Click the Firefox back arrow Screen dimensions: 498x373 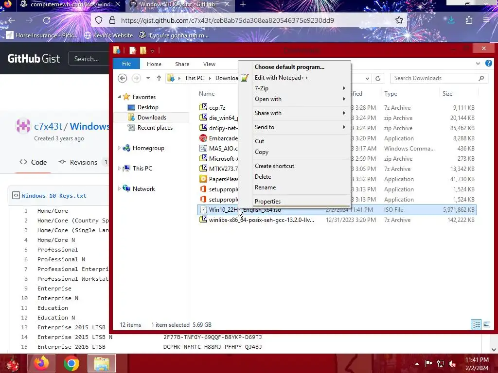(x=12, y=20)
